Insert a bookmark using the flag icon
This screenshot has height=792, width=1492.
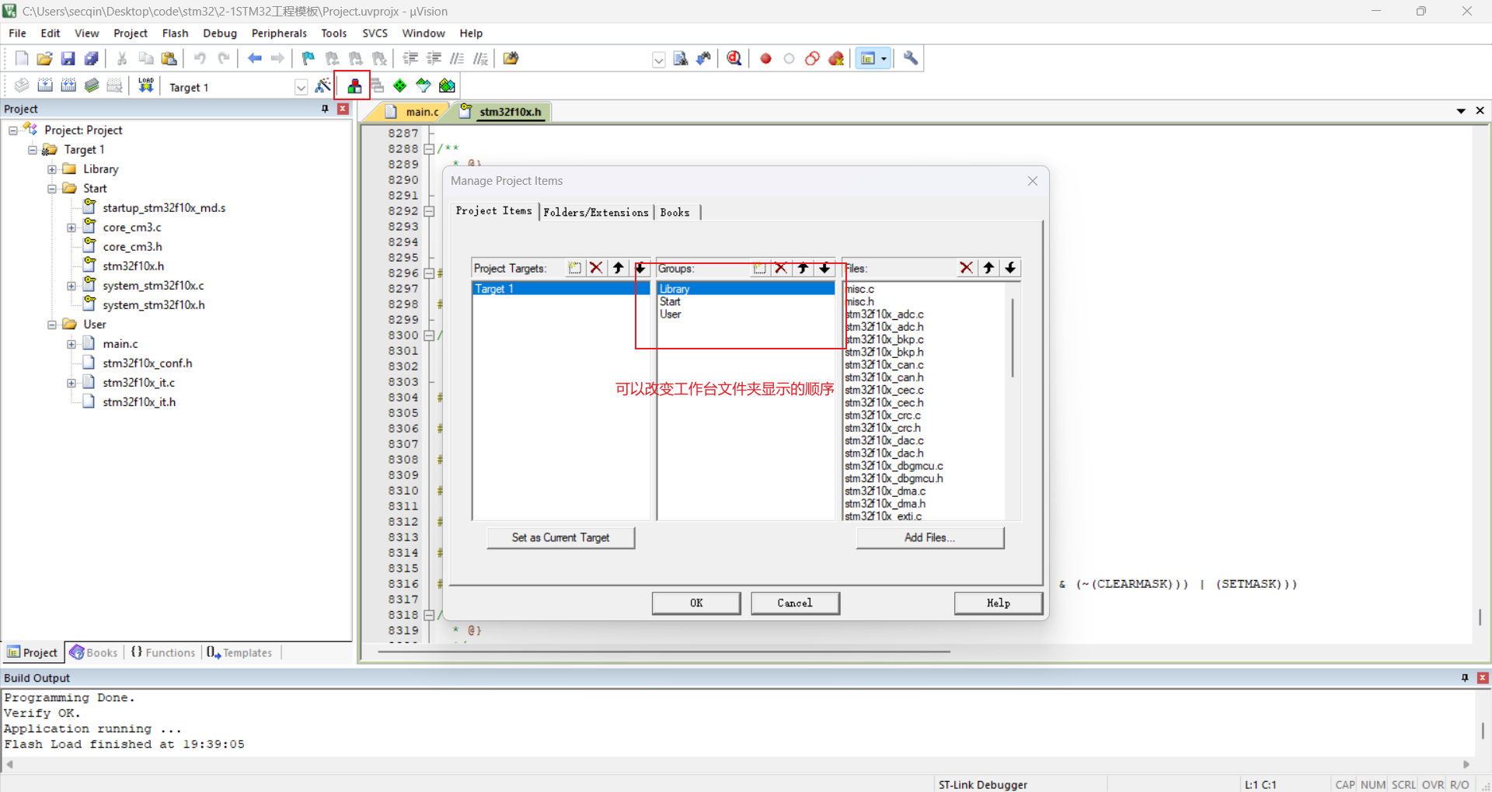(x=309, y=58)
